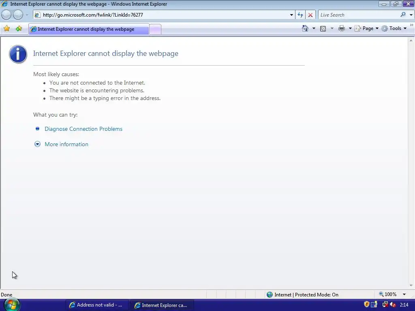Click the red Stop loading icon
This screenshot has width=415, height=311.
(310, 15)
